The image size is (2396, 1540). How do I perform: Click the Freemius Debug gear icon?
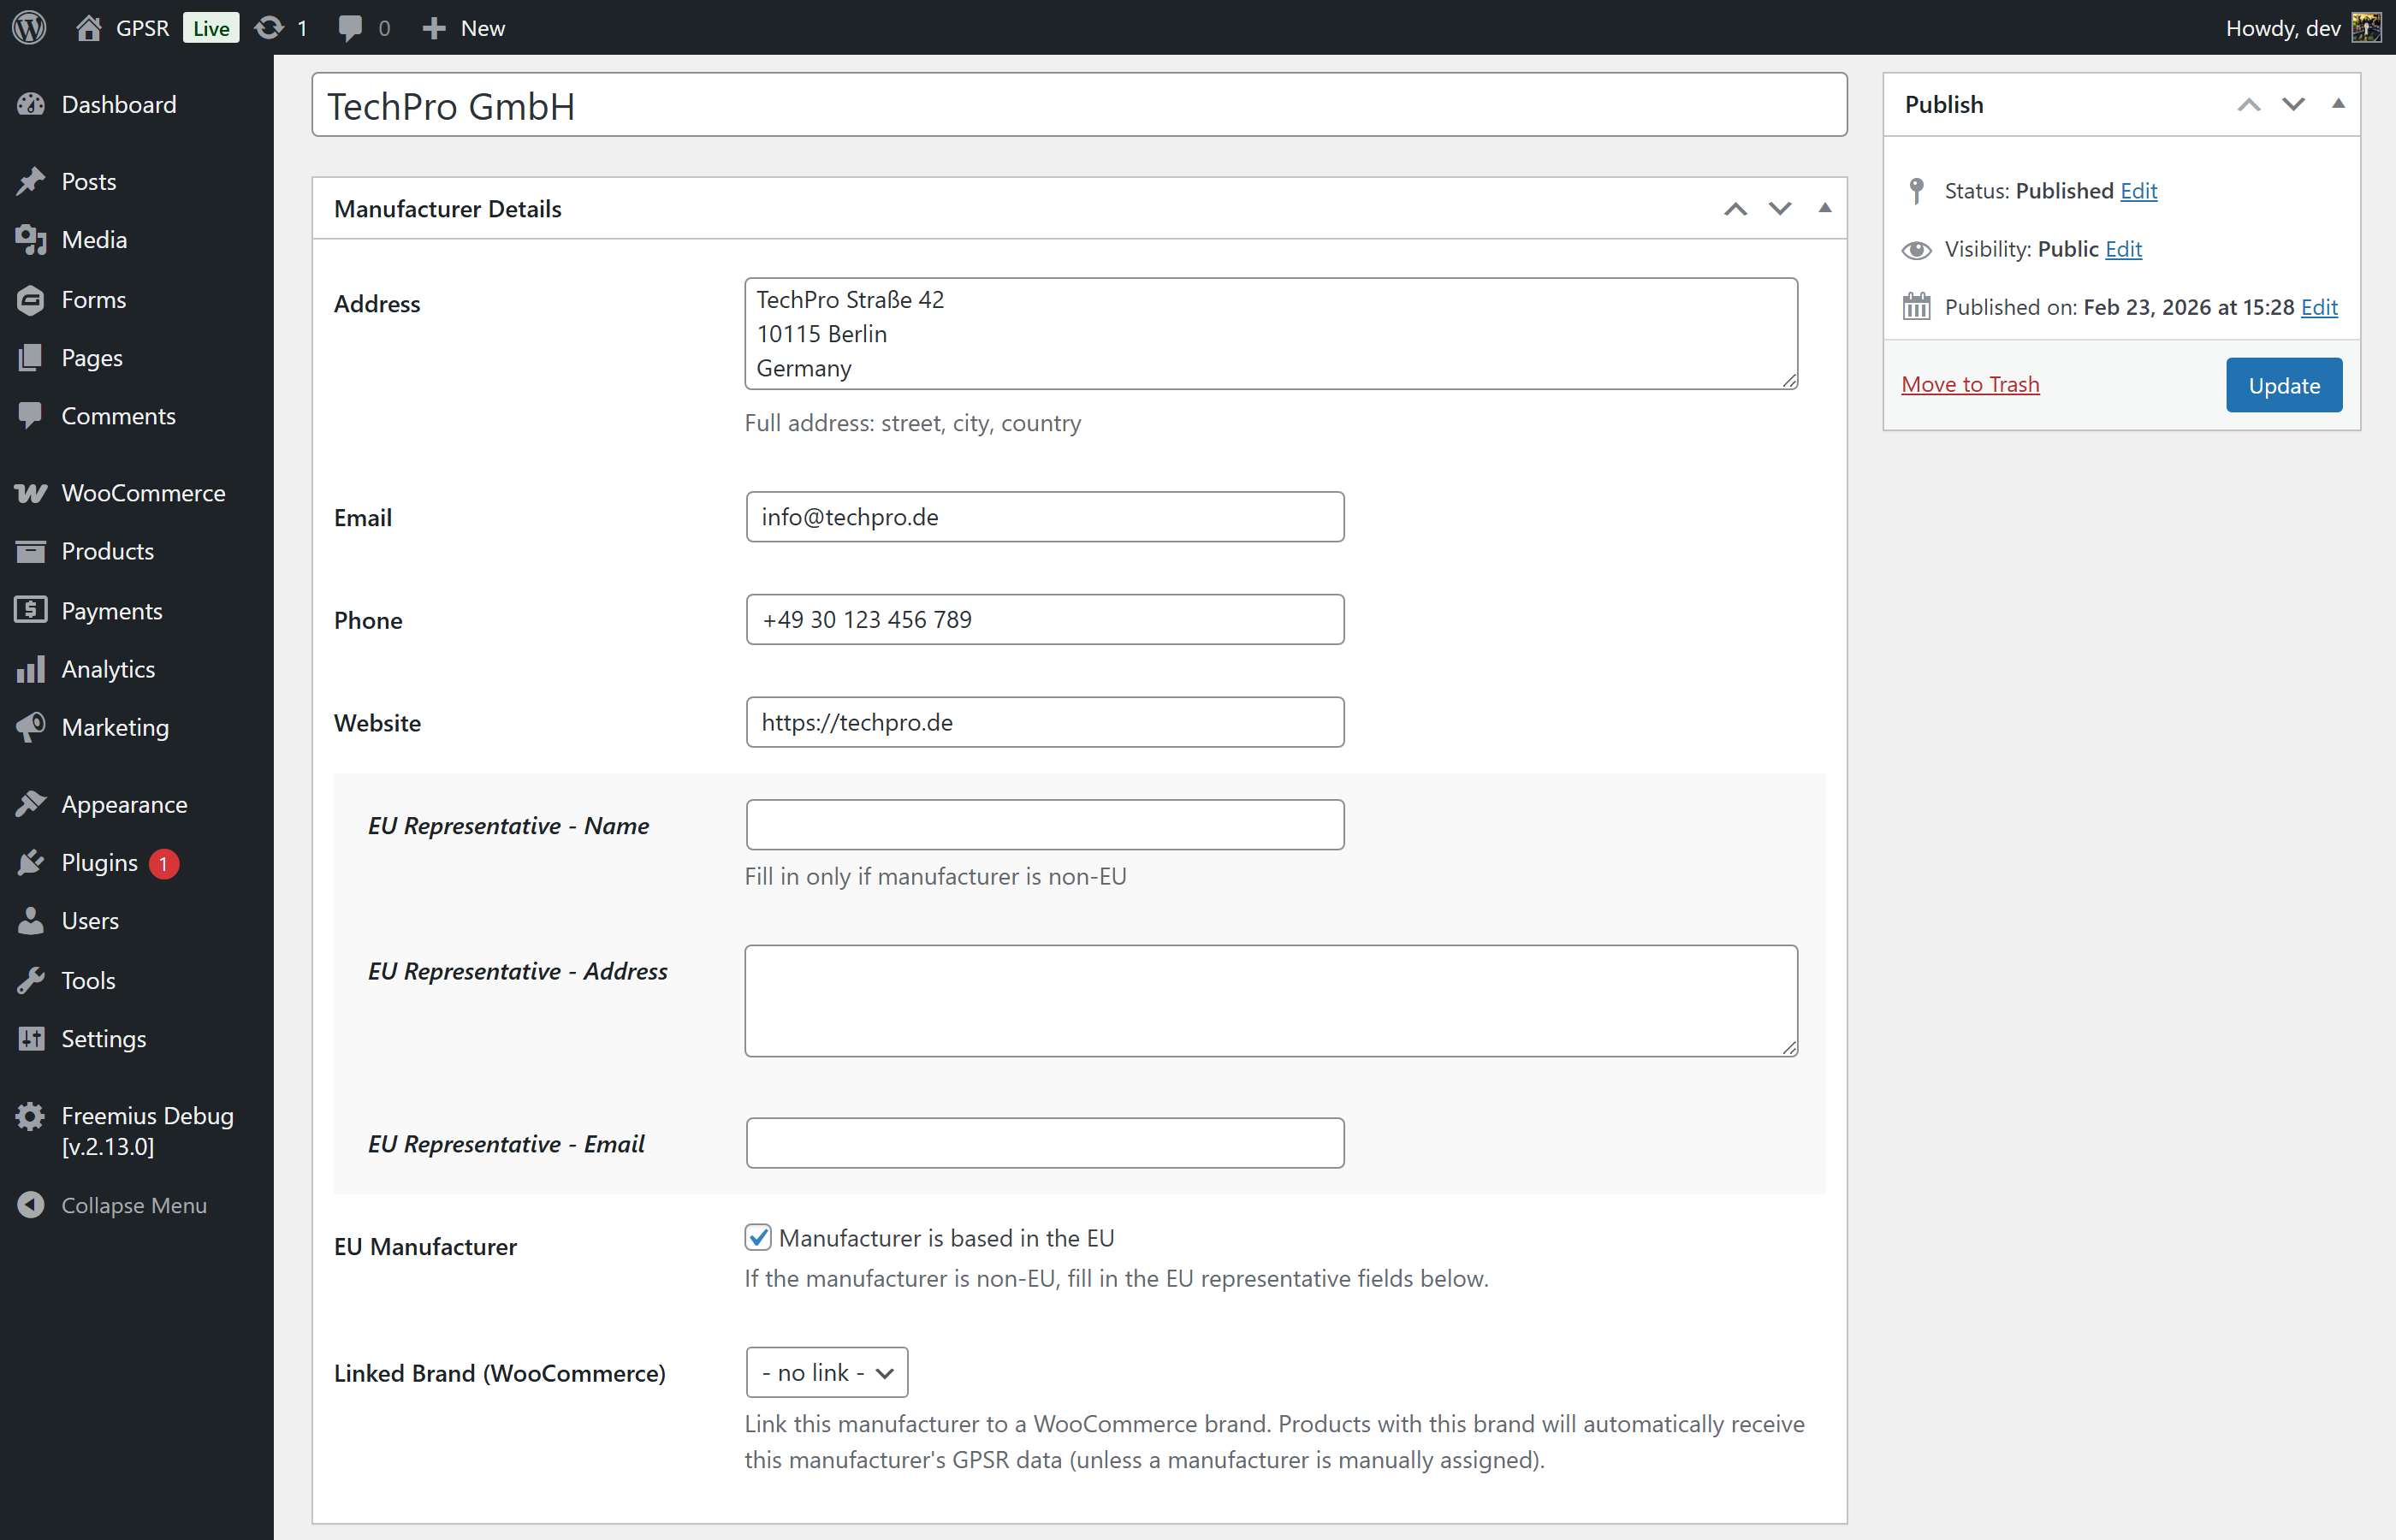pyautogui.click(x=31, y=1116)
